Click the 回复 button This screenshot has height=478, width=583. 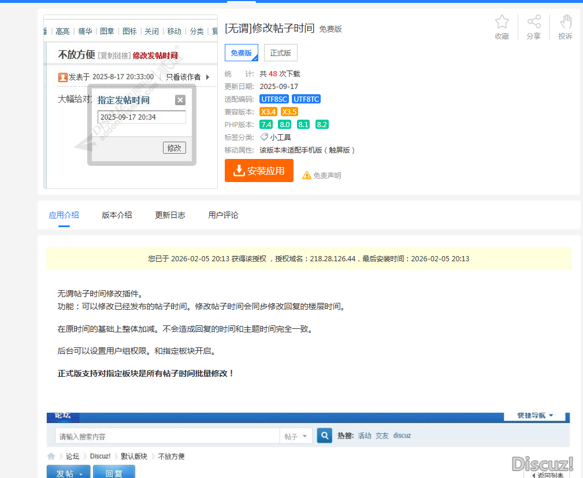click(114, 473)
